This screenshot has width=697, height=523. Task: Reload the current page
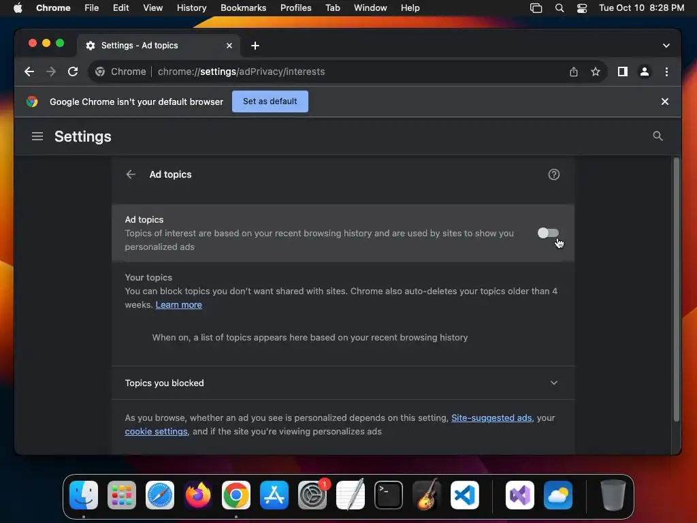[x=73, y=72]
